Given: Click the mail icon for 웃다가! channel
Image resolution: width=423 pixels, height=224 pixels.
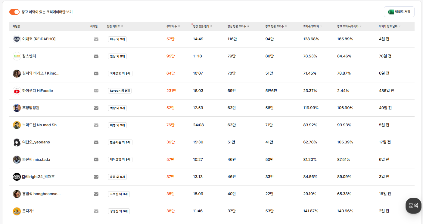Looking at the screenshot, I should (96, 211).
